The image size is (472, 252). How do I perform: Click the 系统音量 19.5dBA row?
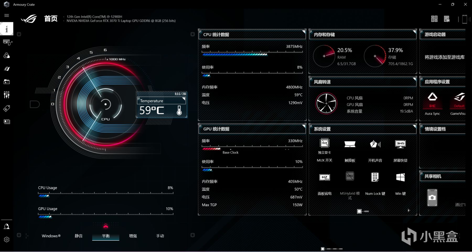pyautogui.click(x=380, y=111)
